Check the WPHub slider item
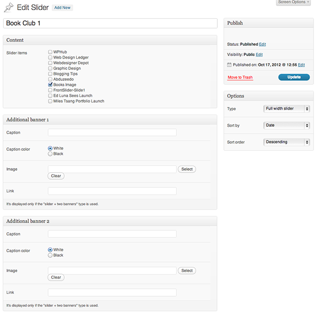 point(50,52)
